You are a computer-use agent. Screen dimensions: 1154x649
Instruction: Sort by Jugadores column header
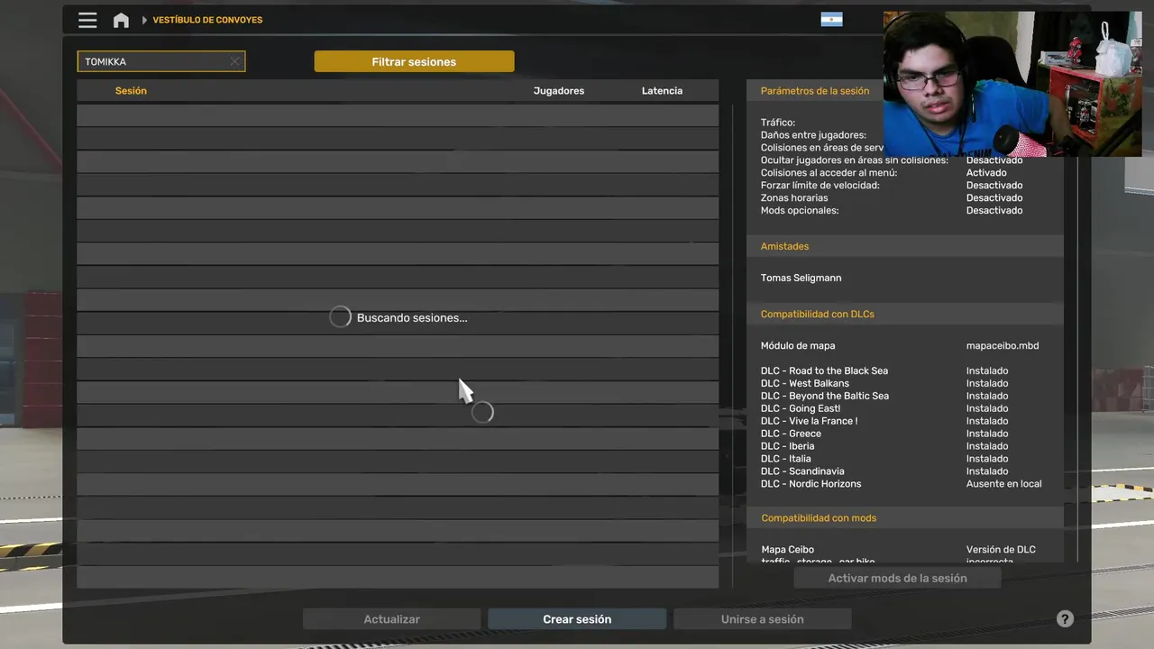(559, 90)
